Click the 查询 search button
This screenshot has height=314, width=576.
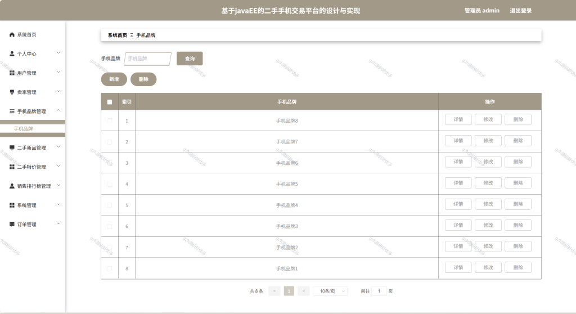[x=190, y=59]
